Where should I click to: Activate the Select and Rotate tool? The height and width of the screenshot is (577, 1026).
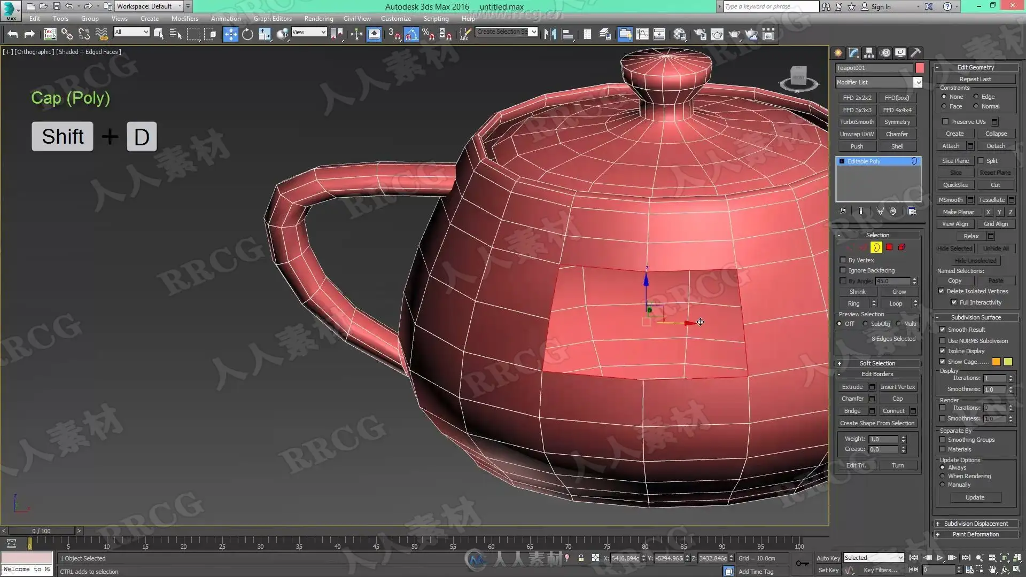pos(247,35)
